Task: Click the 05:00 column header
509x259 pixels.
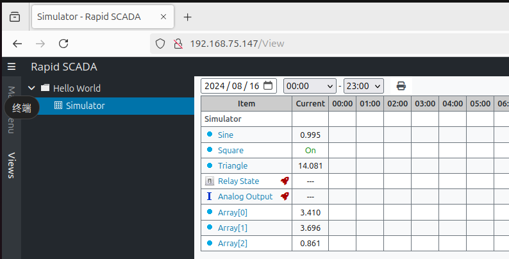Action: [x=480, y=103]
